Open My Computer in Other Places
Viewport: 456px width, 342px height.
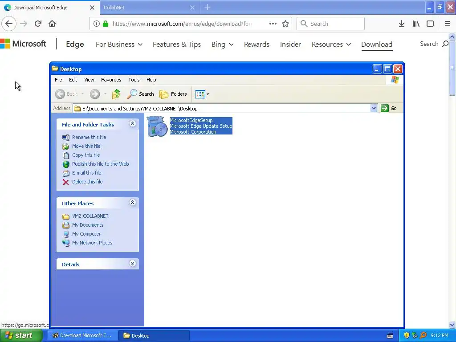tap(86, 234)
